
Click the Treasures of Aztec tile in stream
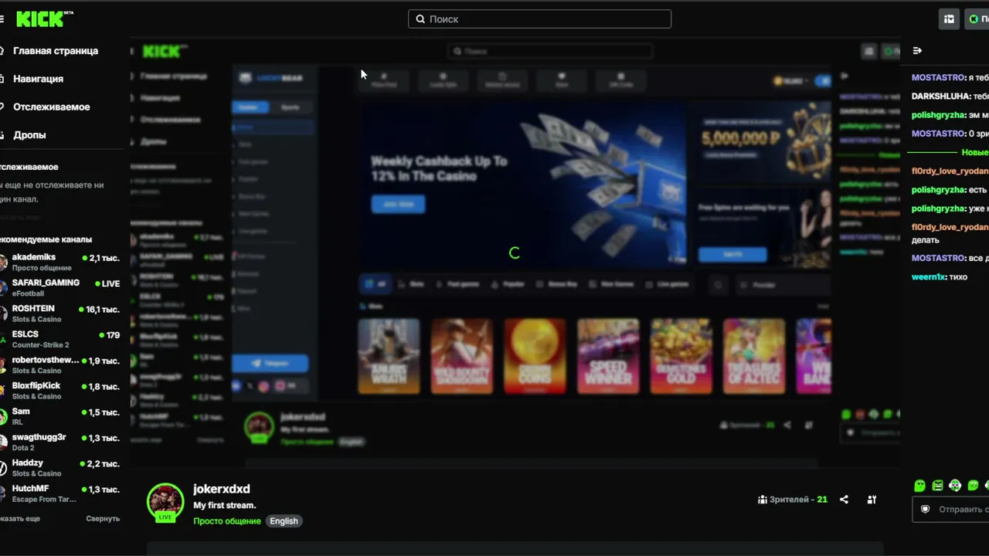coord(754,356)
